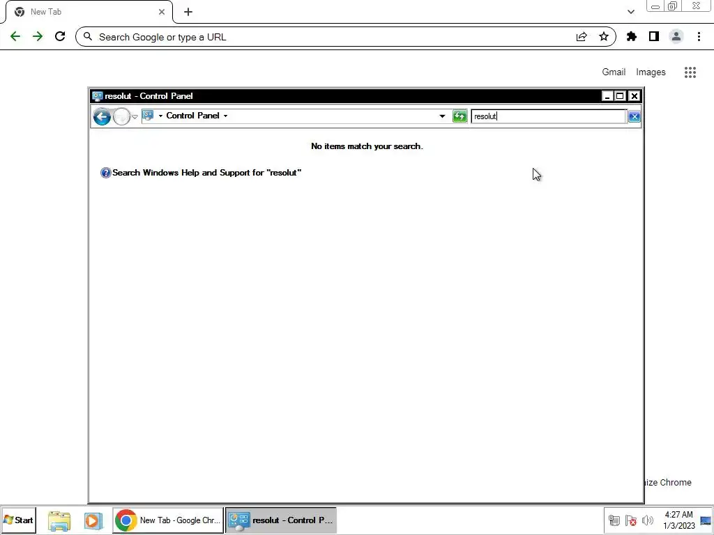Viewport: 714px width, 535px height.
Task: Select the New Tab Chrome tab
Action: click(x=89, y=12)
